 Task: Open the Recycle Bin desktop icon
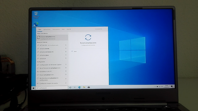click(36, 15)
